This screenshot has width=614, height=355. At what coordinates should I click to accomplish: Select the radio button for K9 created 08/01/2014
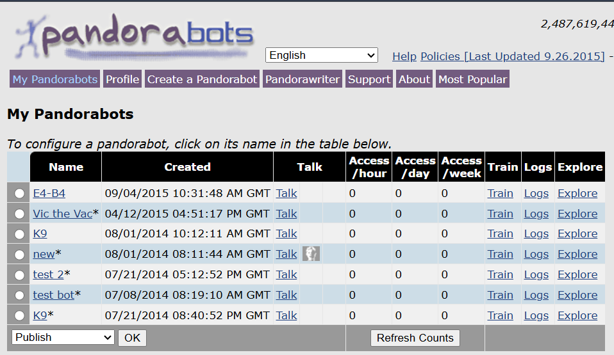tap(19, 234)
